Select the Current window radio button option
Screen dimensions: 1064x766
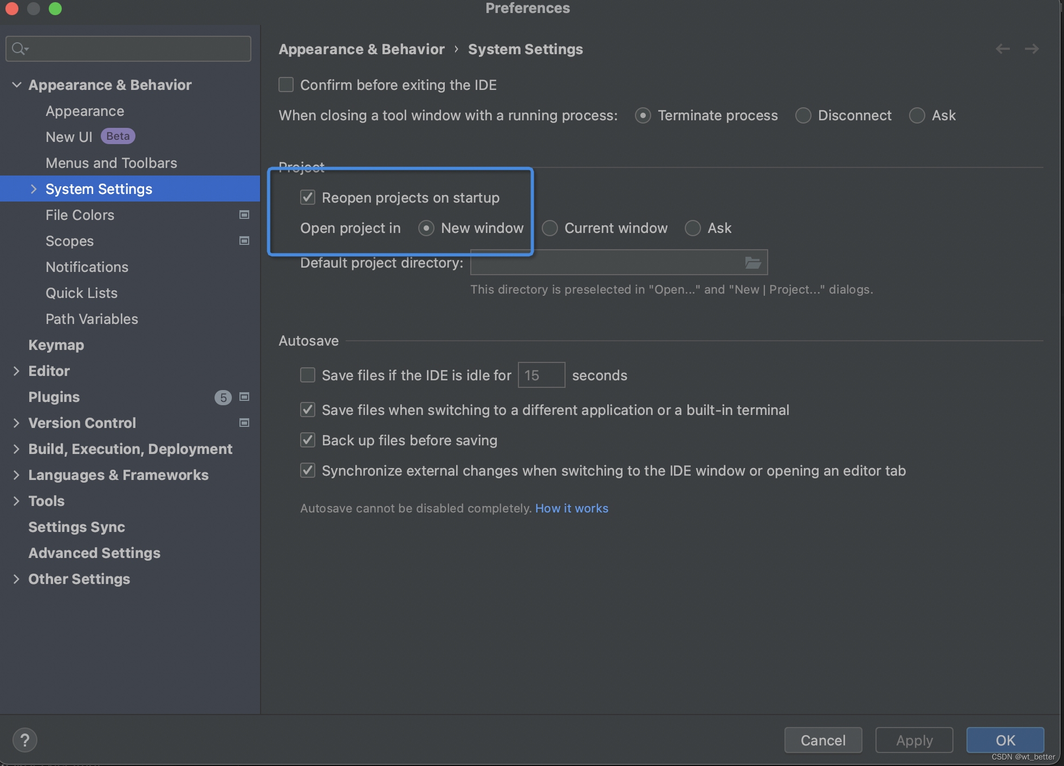(548, 227)
